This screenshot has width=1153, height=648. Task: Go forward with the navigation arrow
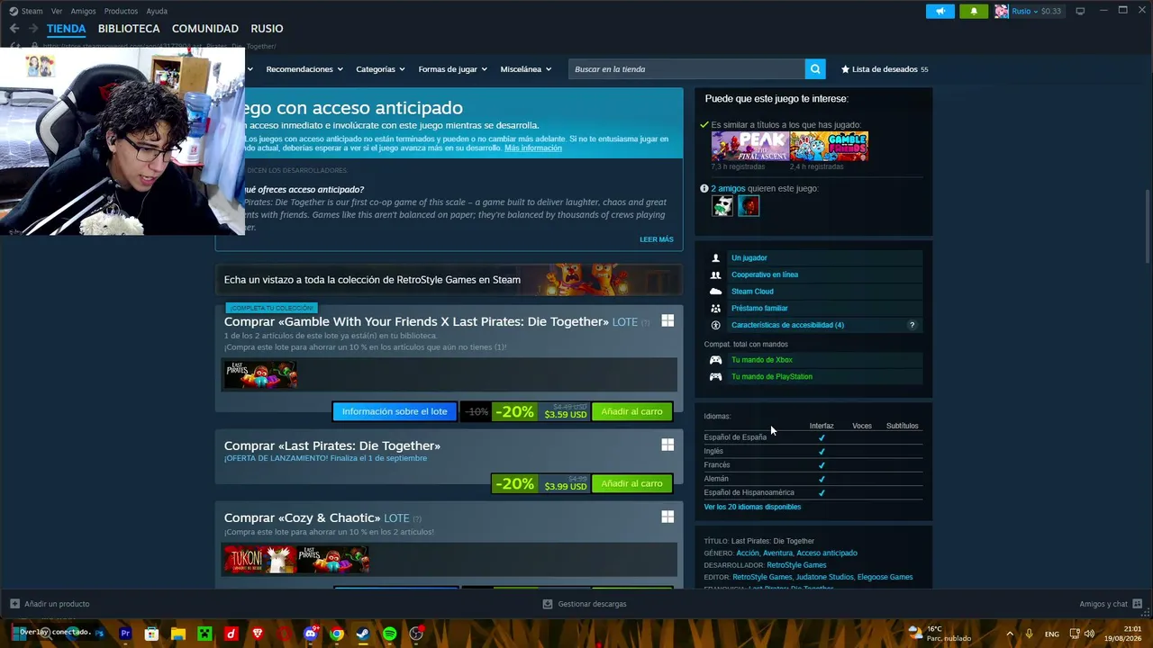click(33, 29)
